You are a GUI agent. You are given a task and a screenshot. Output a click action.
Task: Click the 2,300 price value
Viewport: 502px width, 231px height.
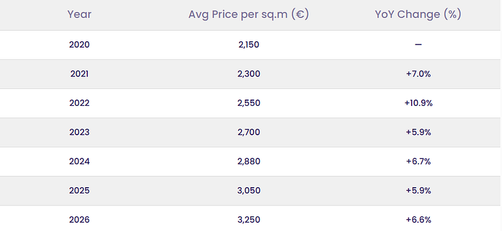coord(248,74)
